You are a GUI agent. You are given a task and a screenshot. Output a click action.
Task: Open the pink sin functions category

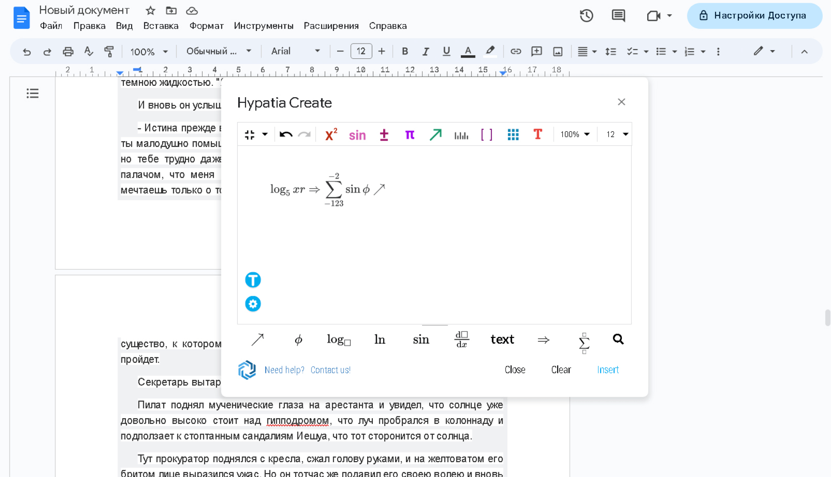pyautogui.click(x=357, y=135)
